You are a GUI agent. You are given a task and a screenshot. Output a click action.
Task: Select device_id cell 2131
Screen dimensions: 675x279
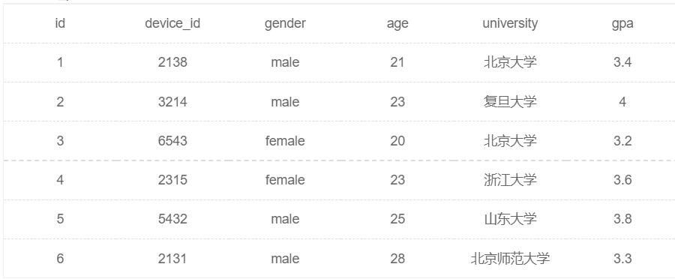tap(172, 258)
